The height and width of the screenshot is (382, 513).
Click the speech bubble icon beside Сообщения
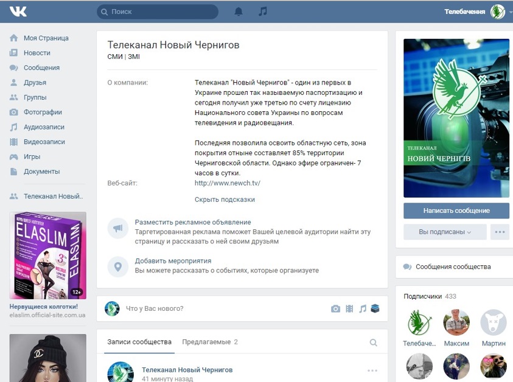point(14,68)
